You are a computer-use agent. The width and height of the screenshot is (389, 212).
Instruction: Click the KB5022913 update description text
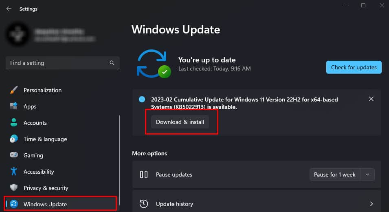[x=244, y=103]
